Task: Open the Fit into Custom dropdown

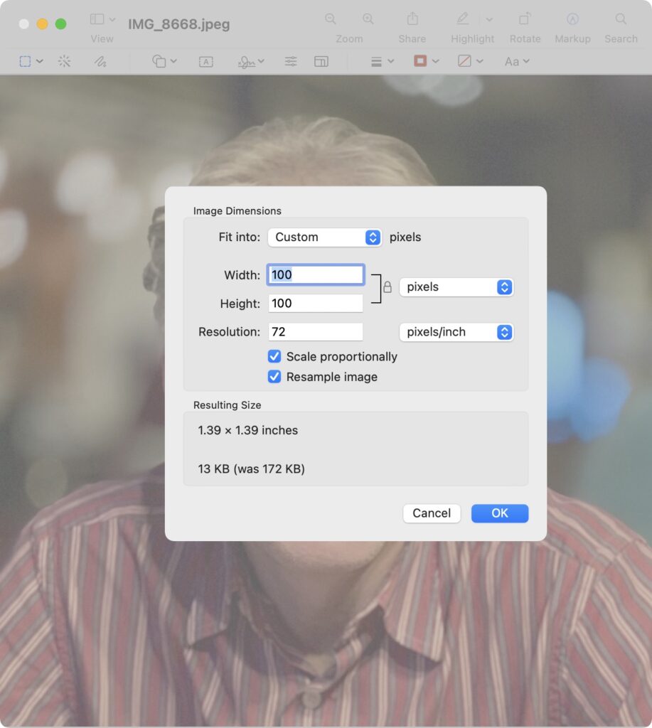Action: tap(325, 237)
